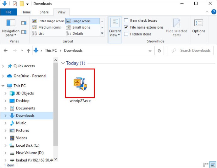
Task: Choose Medium icons layout
Action: pos(46,27)
